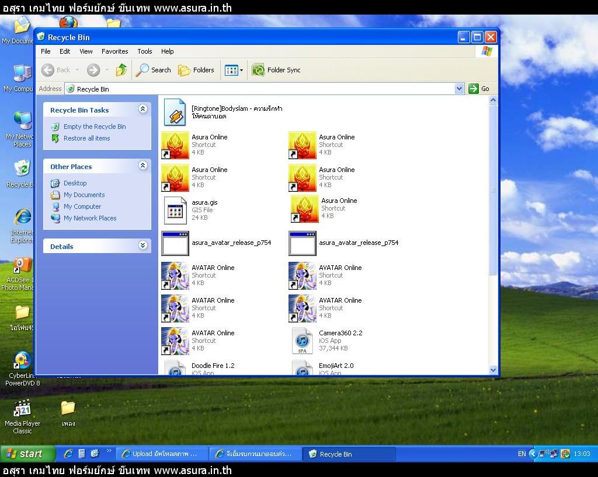Open Internet Explorer from Quick Launch
Viewport: 598px width, 477px height.
point(69,454)
